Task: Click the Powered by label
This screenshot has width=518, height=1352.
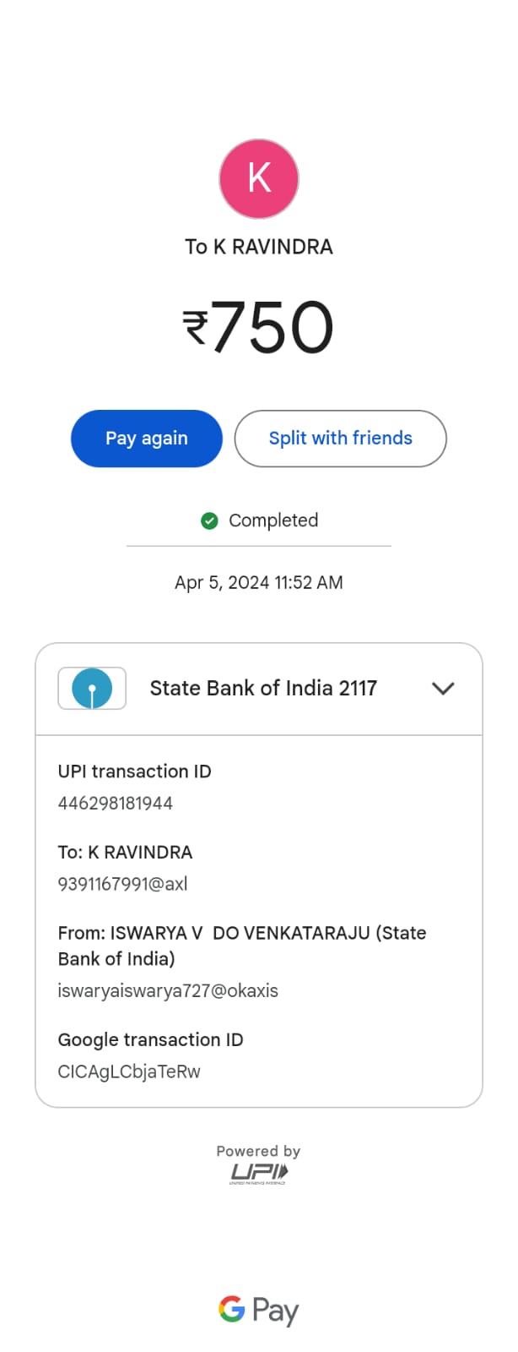Action: pos(258,1151)
